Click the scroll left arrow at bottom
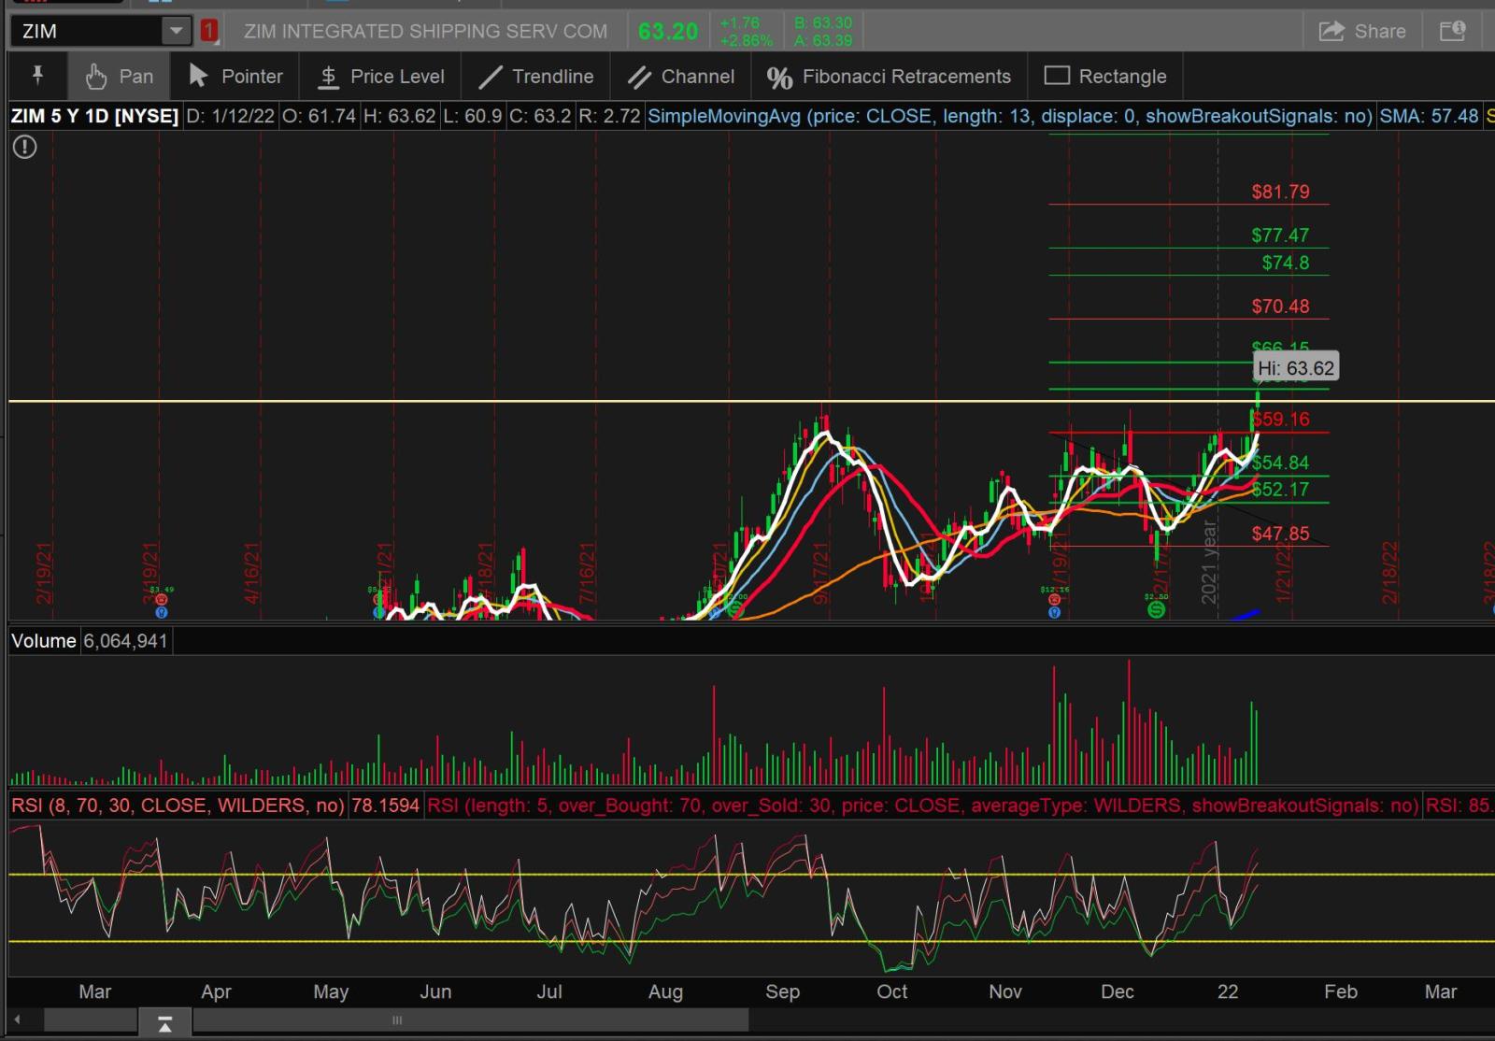1495x1041 pixels. coord(17,1020)
